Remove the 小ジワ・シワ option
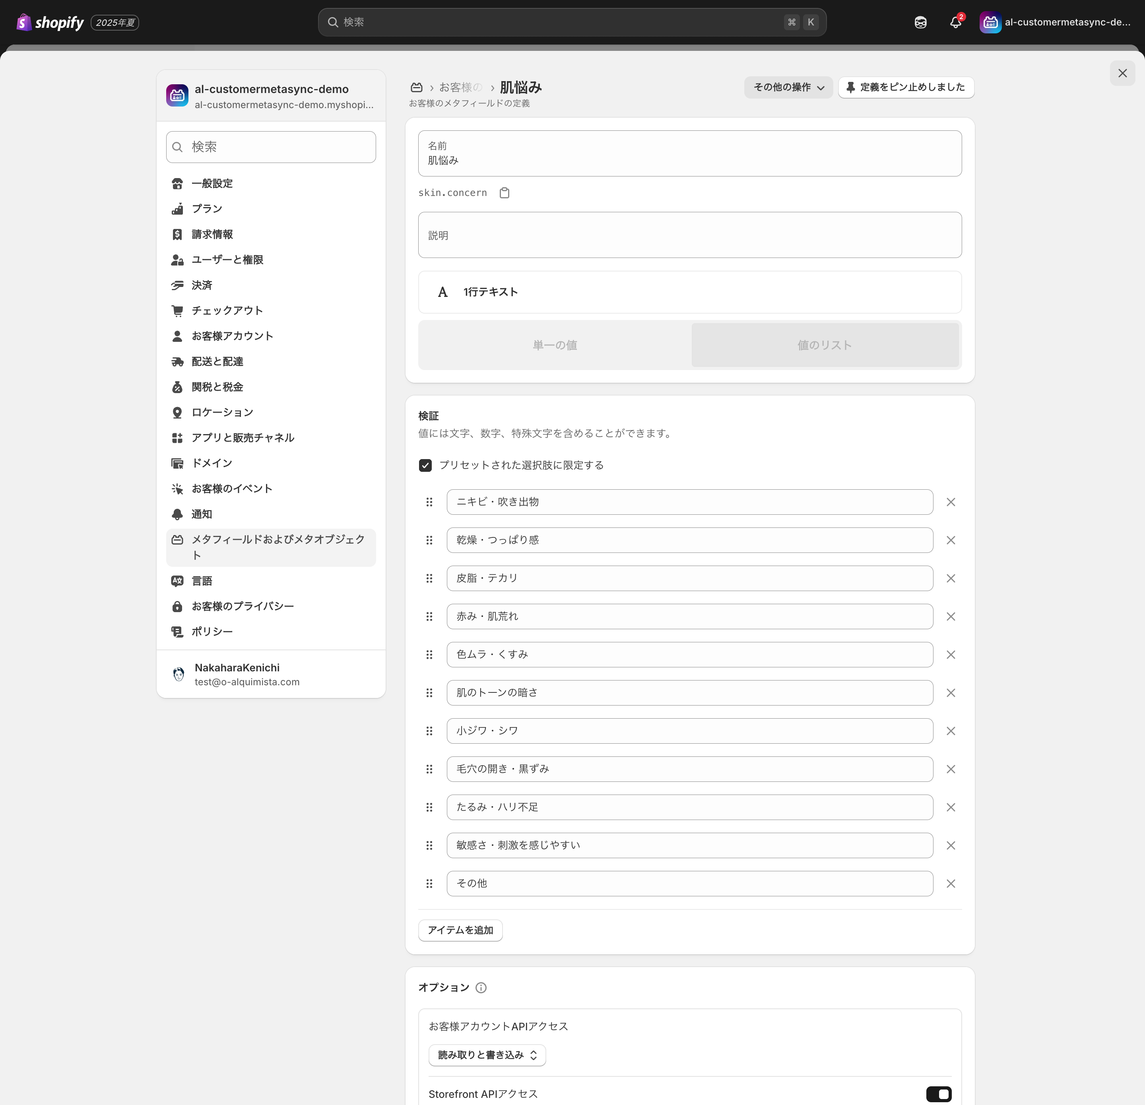The height and width of the screenshot is (1105, 1145). 951,731
